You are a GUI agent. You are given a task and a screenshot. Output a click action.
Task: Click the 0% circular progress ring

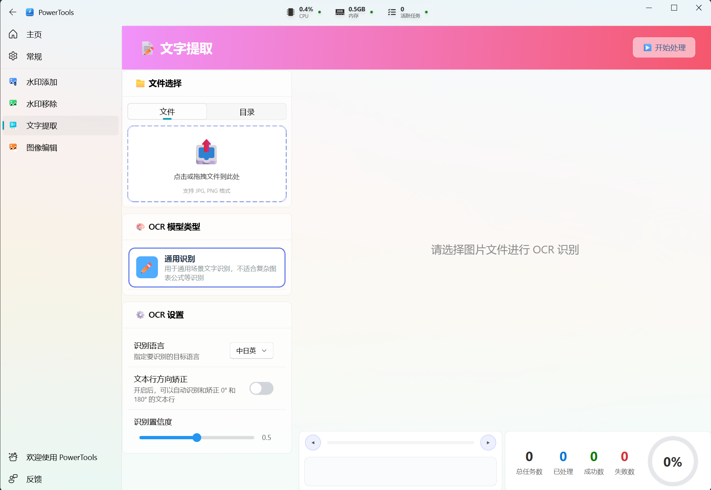pyautogui.click(x=673, y=462)
